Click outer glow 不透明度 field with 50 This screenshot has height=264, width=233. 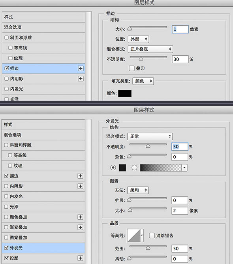[180, 147]
